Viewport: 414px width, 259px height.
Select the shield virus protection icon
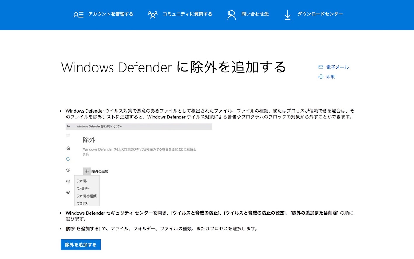pos(68,159)
